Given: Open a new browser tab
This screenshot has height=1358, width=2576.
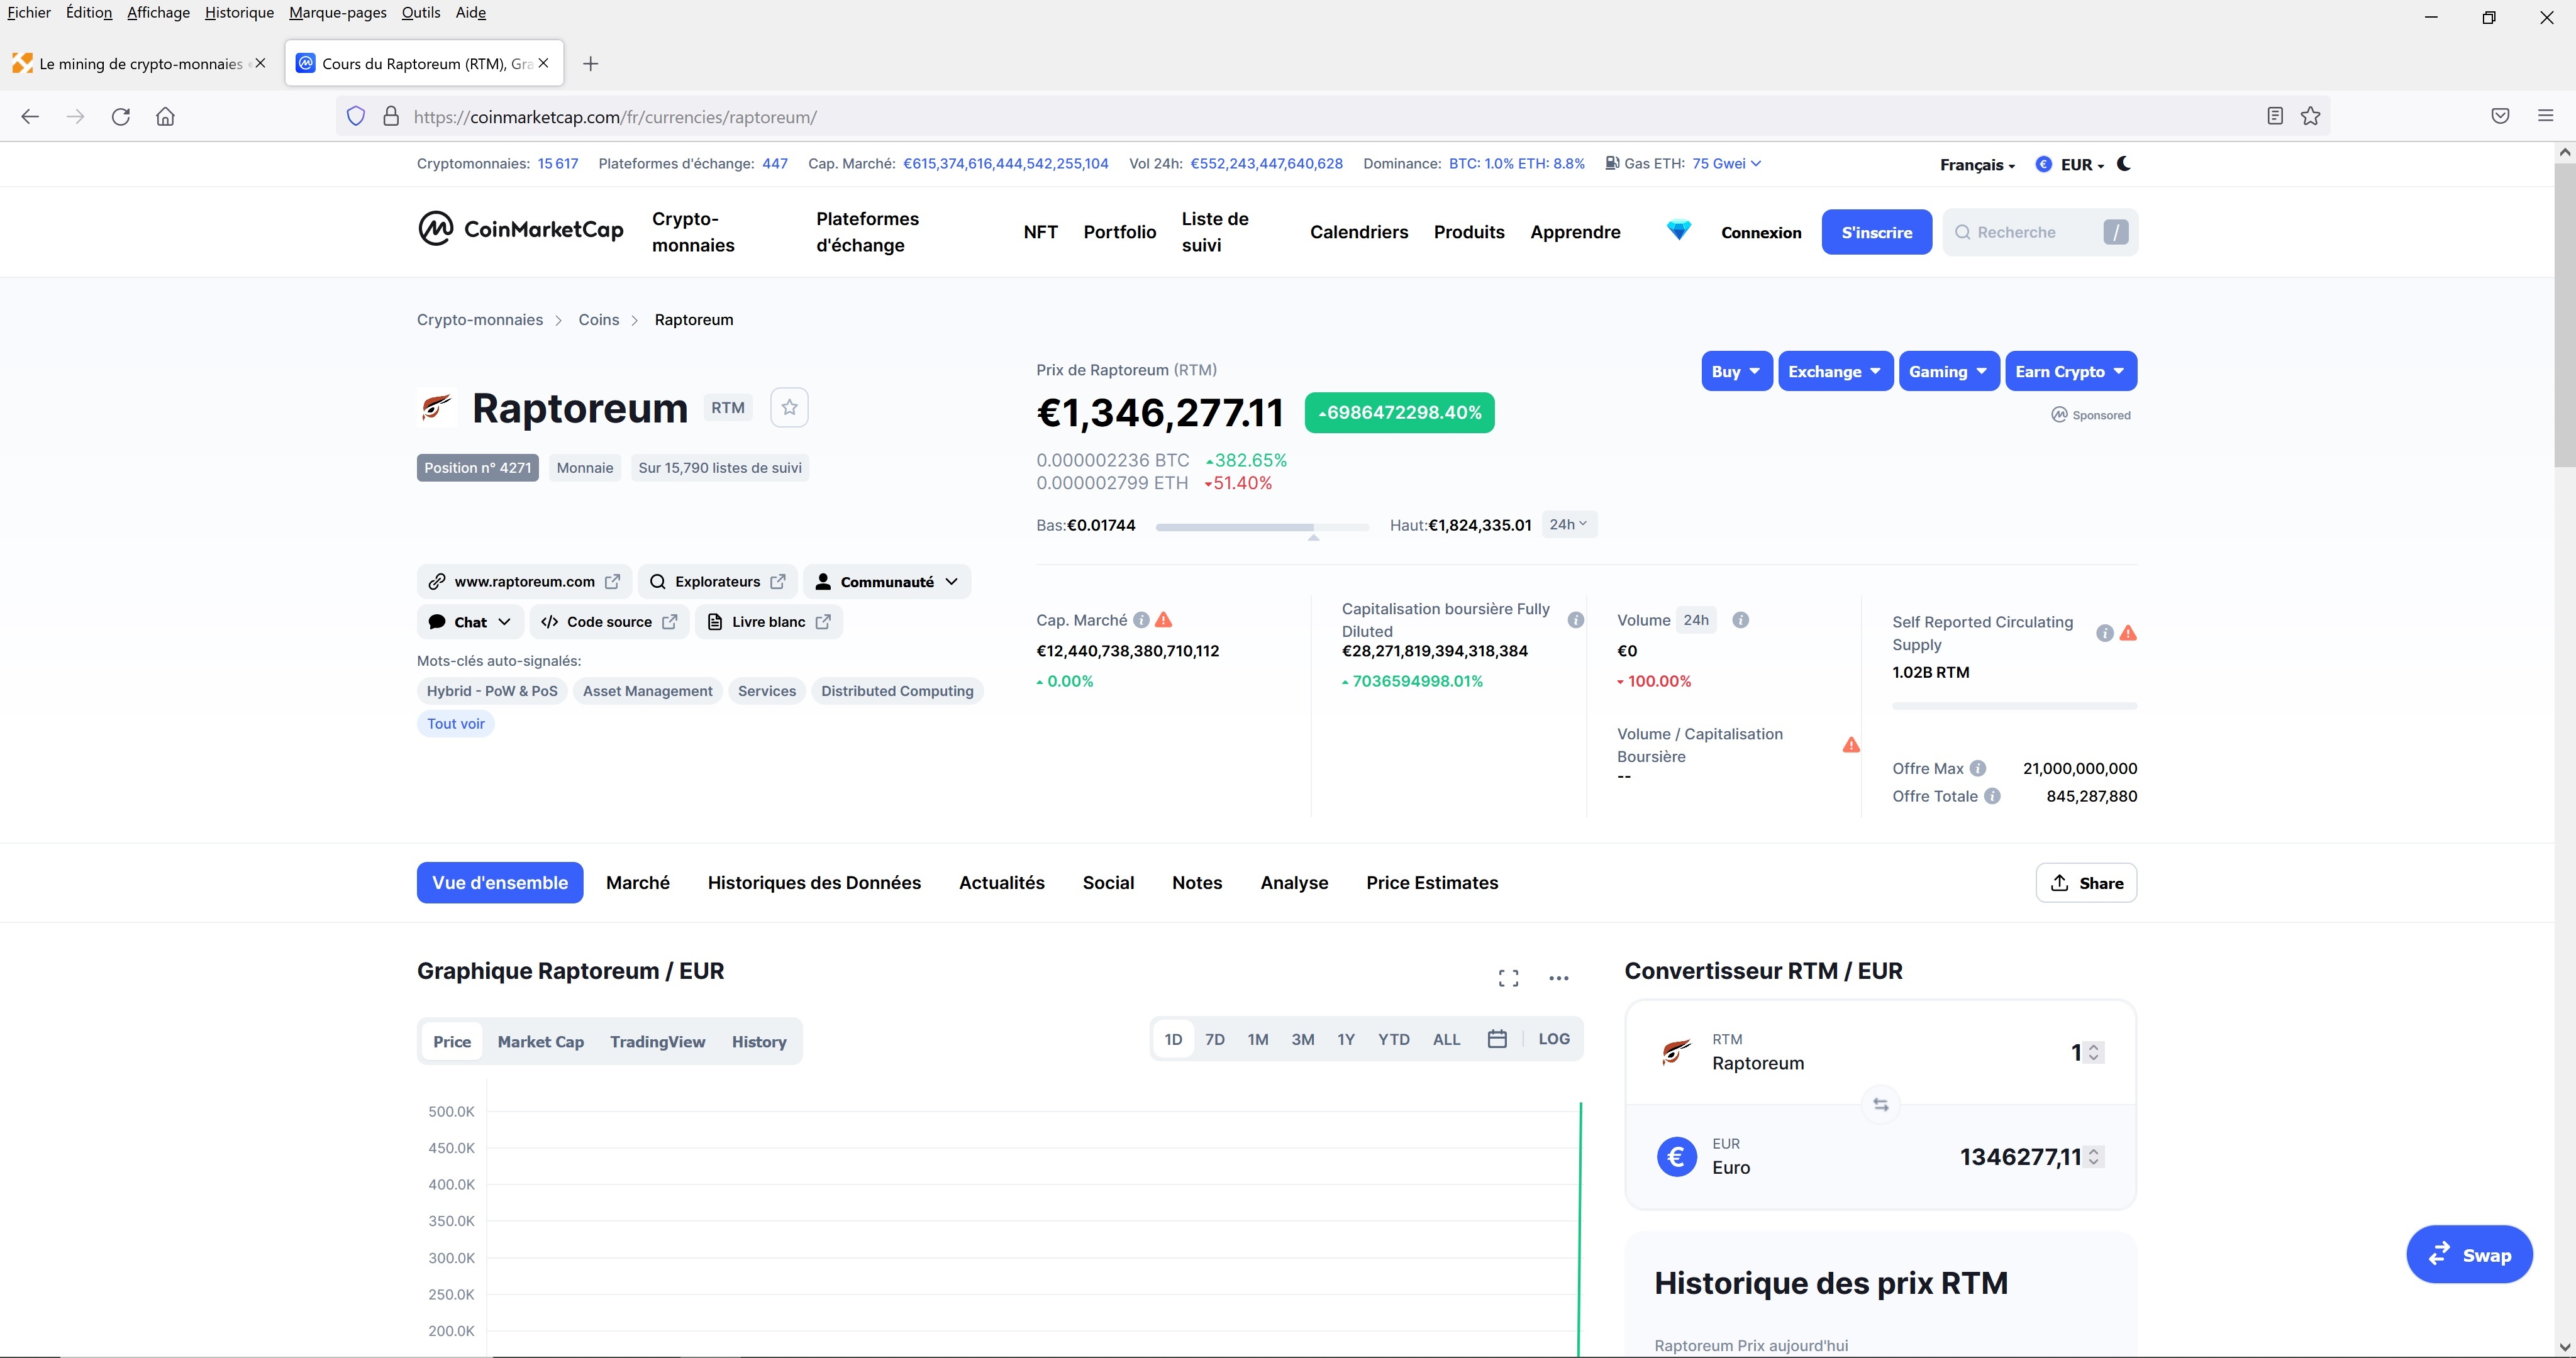Looking at the screenshot, I should (591, 64).
